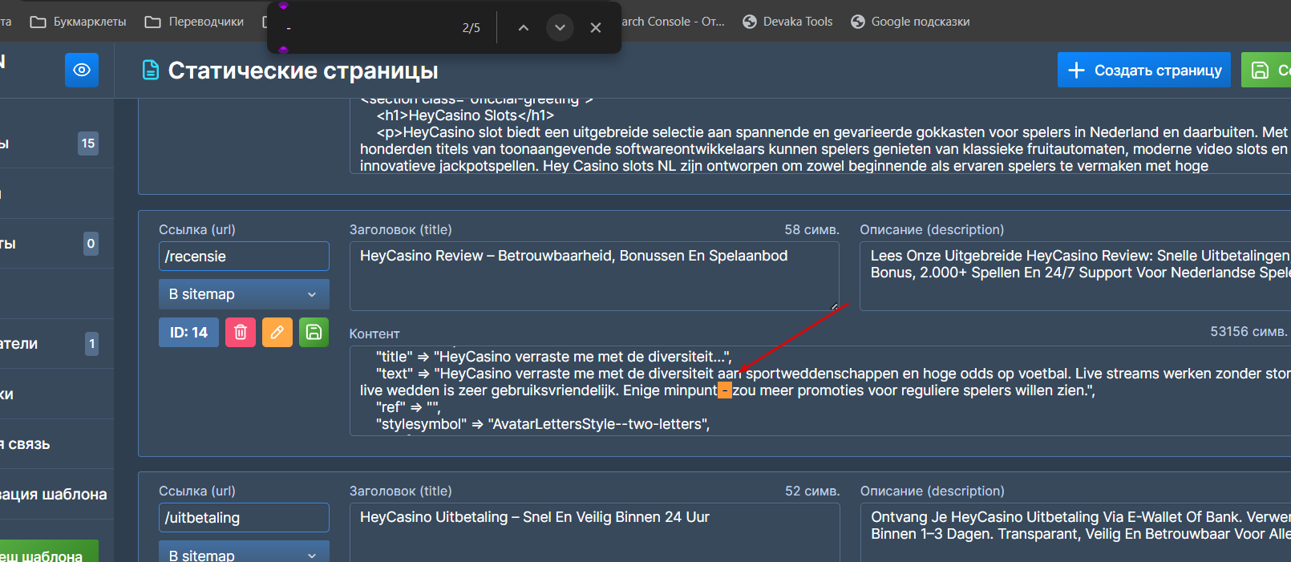This screenshot has width=1291, height=562.
Task: Click the HeyCasino Slots content textarea
Action: click(x=820, y=136)
